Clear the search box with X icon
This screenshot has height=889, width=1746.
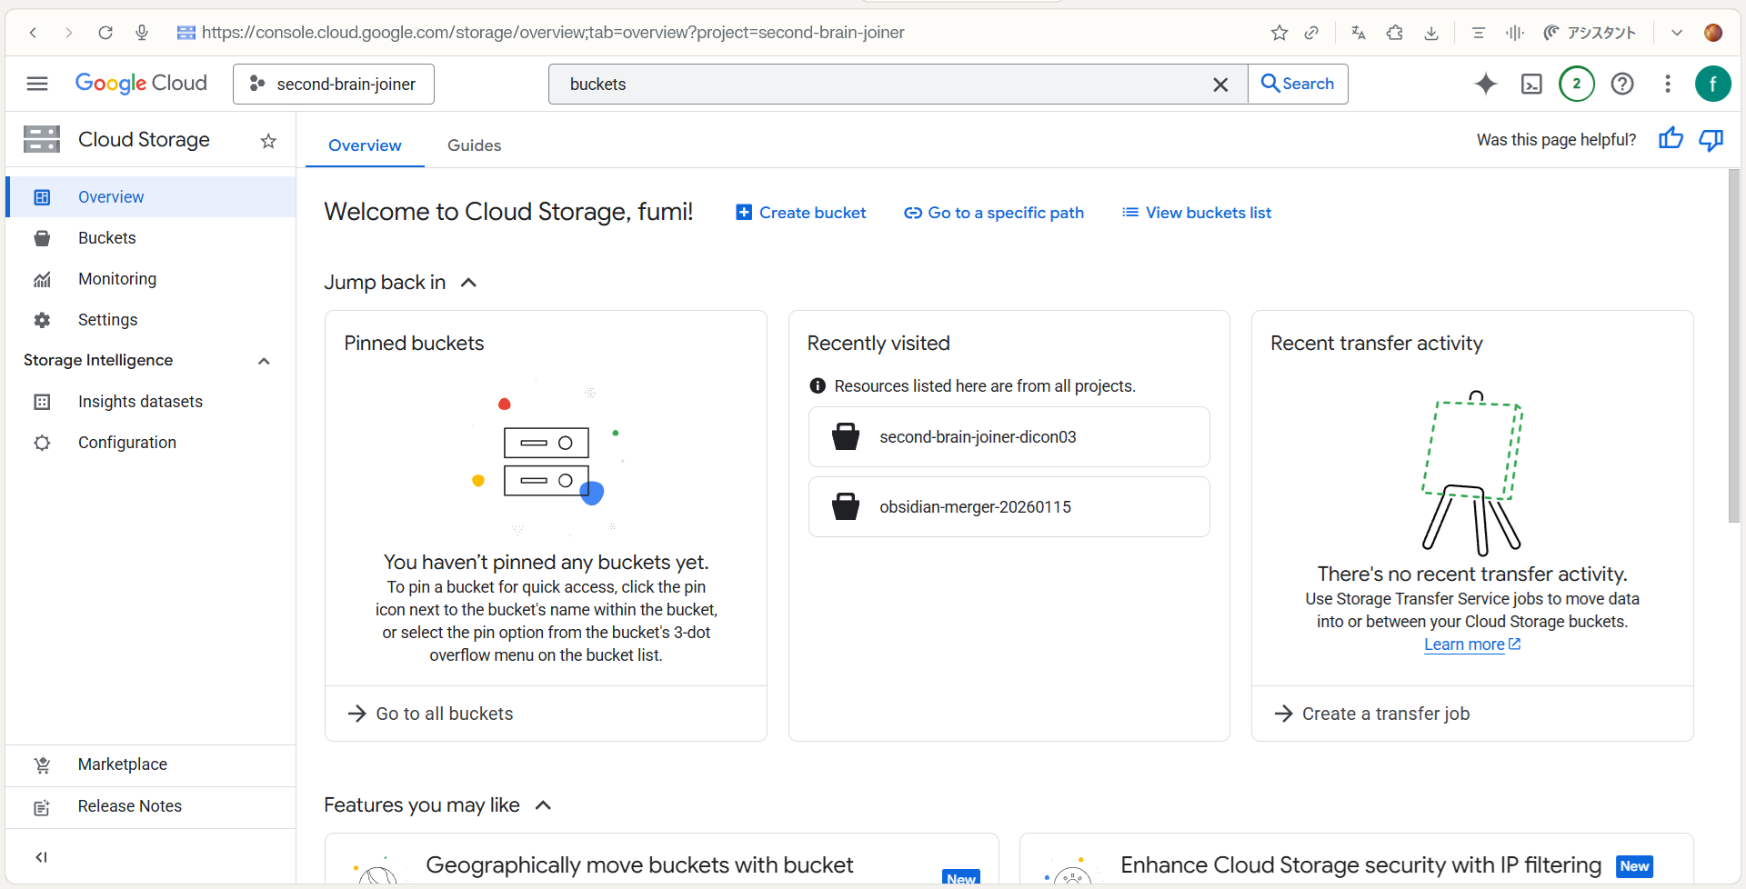point(1220,85)
